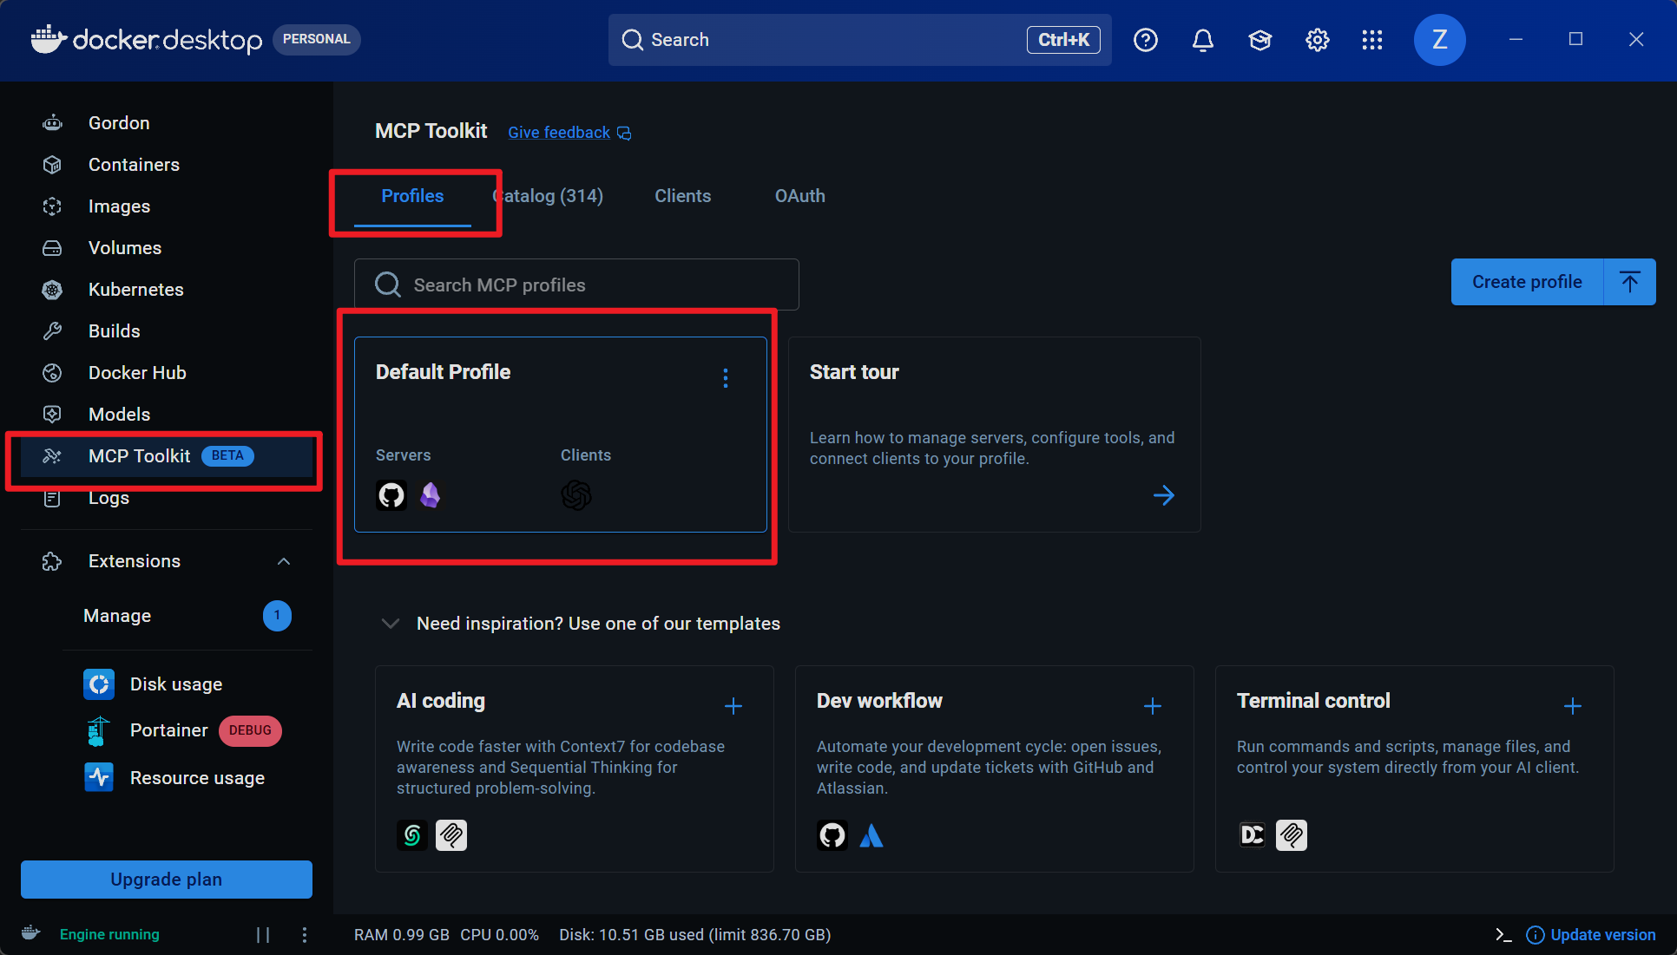
Task: Click the Update version link
Action: 1590,934
